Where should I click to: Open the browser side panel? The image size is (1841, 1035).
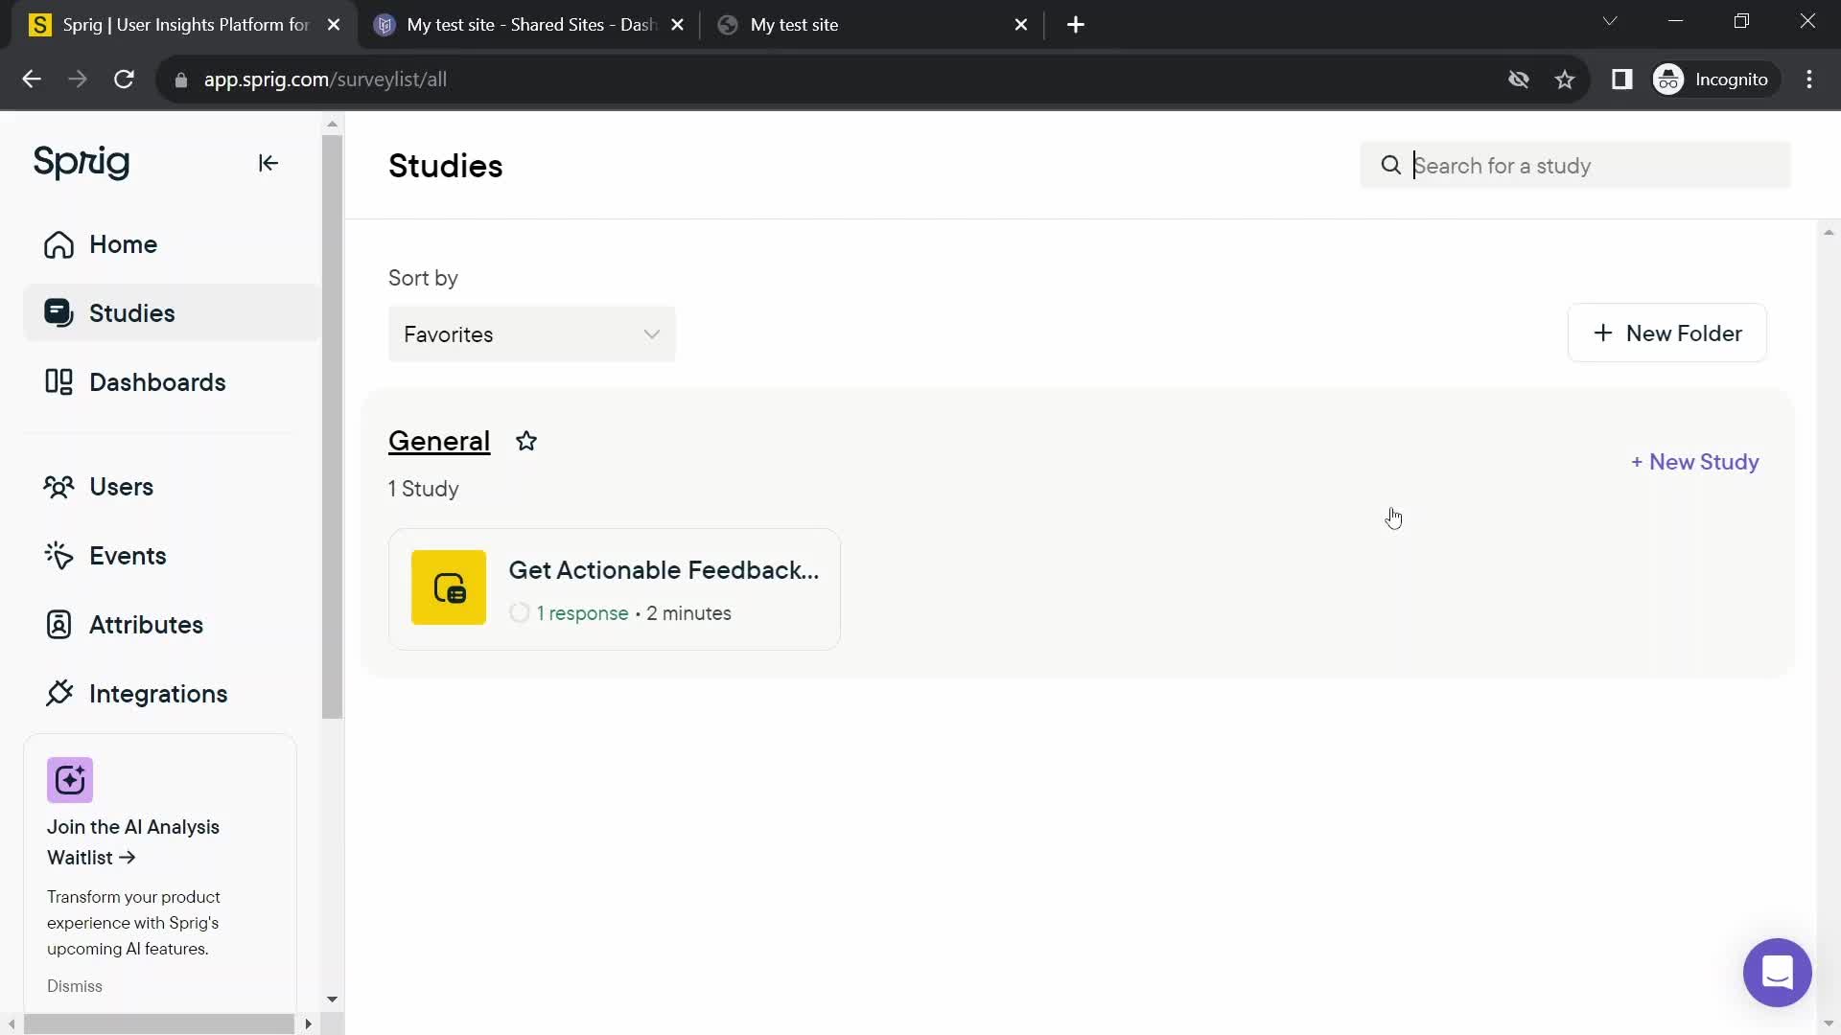pyautogui.click(x=1622, y=80)
